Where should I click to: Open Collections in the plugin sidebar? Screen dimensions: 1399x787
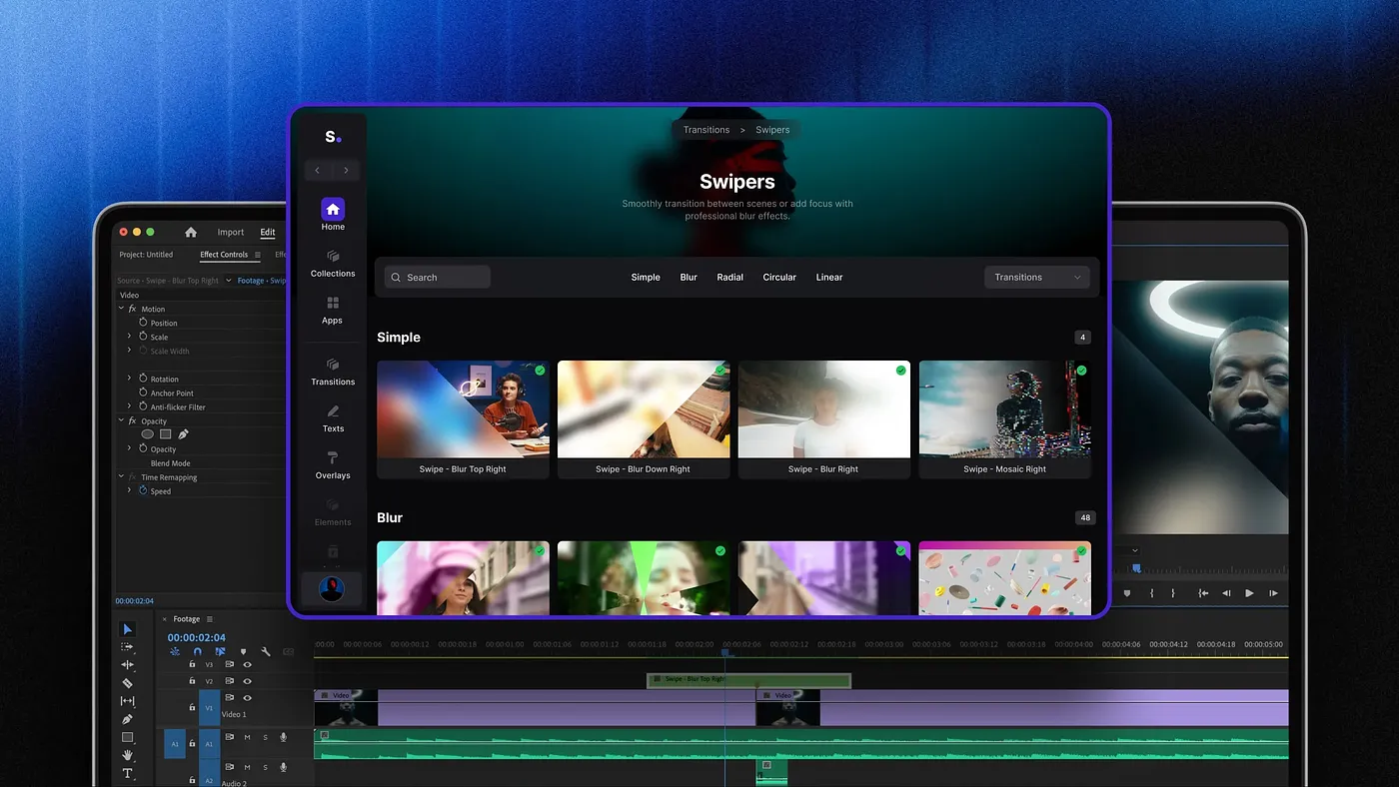(333, 264)
